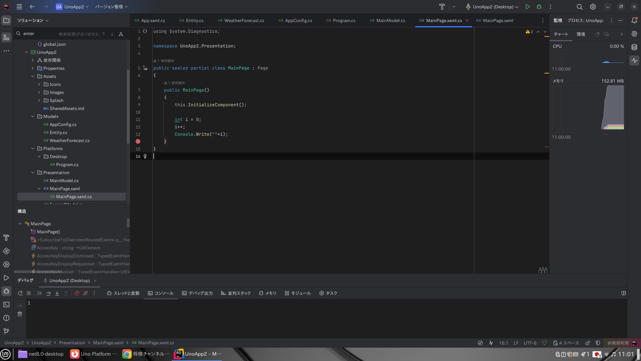Stop the debug session

29,293
